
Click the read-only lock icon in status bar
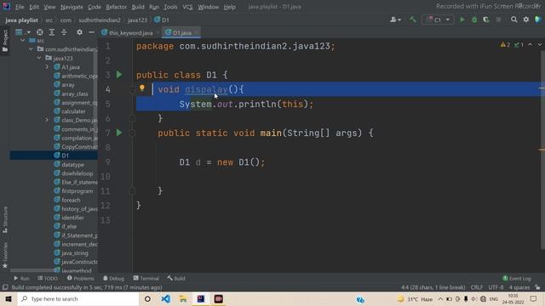[x=537, y=287]
